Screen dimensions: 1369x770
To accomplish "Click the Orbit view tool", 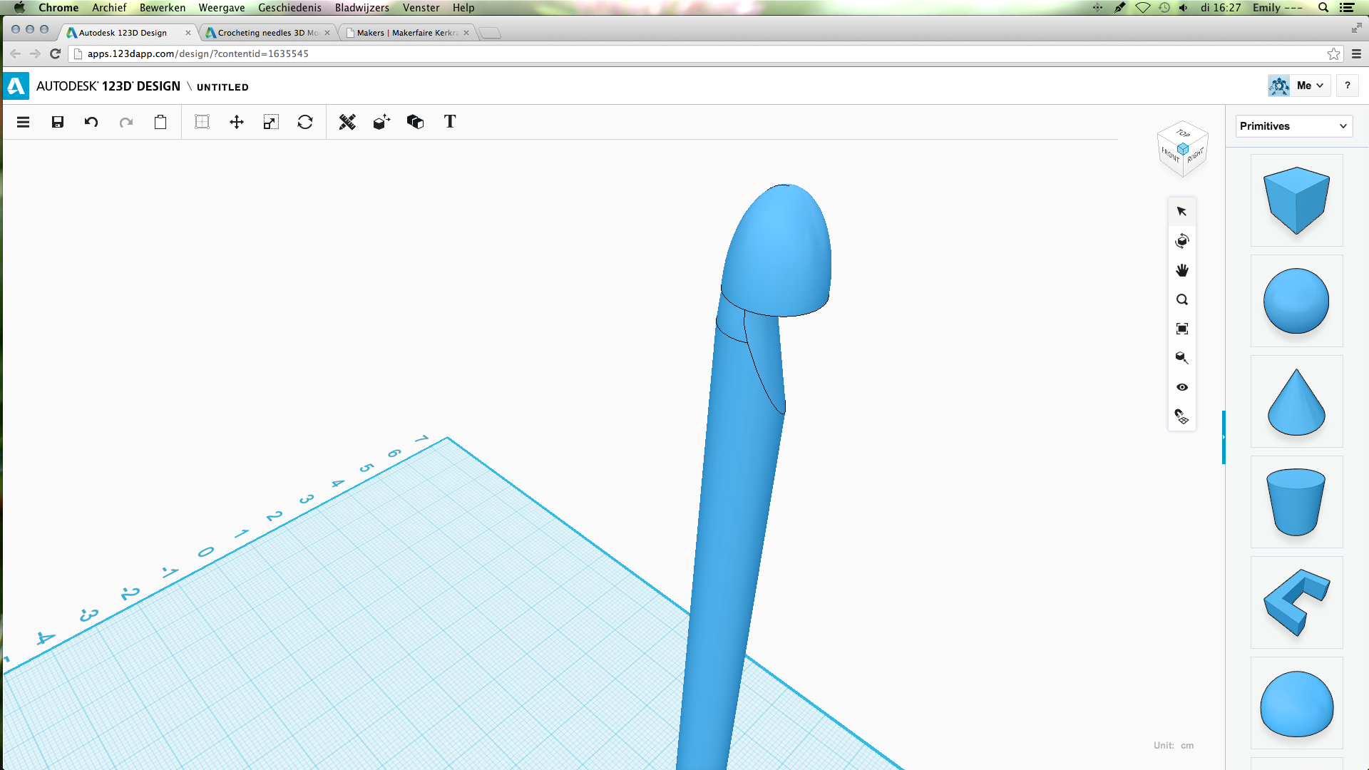I will pyautogui.click(x=1182, y=241).
